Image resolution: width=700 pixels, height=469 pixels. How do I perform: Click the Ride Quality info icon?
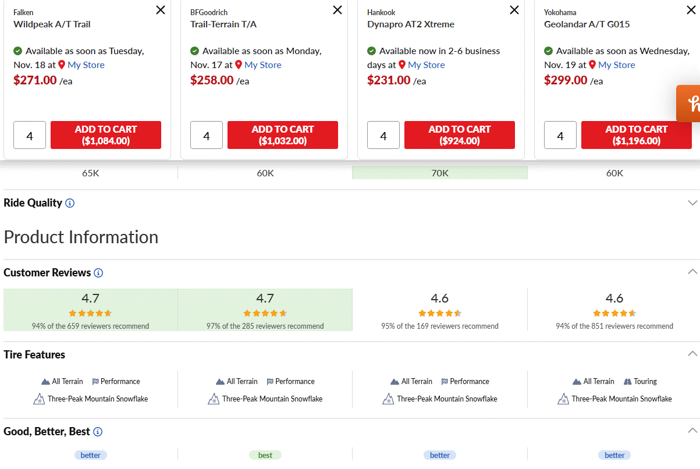coord(70,203)
